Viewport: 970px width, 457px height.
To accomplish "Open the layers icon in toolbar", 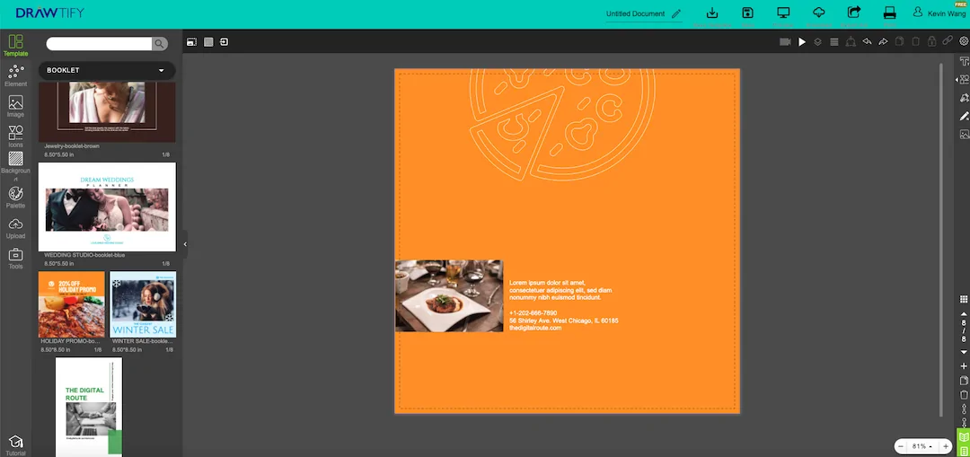I will pyautogui.click(x=818, y=42).
